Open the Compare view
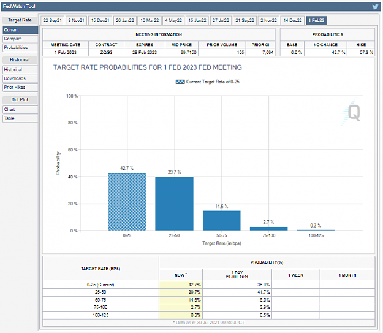 tap(20, 39)
